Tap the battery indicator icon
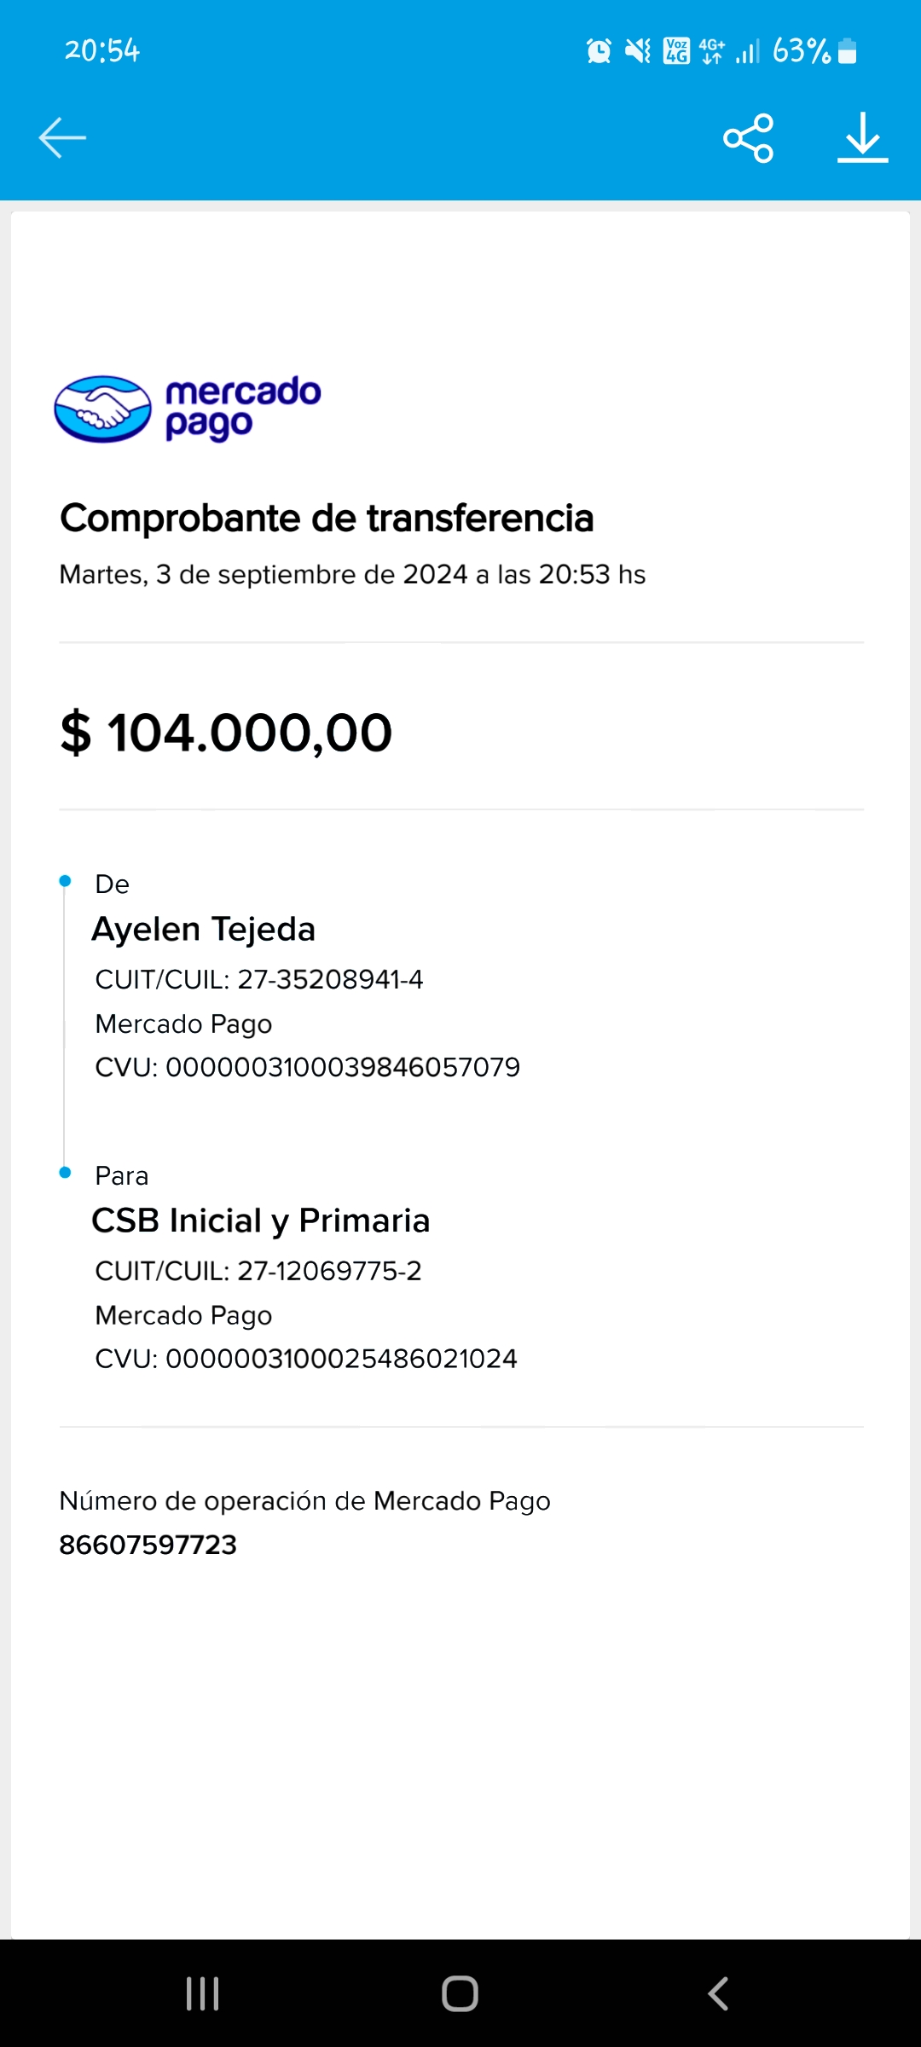The width and height of the screenshot is (921, 2047). (x=847, y=51)
